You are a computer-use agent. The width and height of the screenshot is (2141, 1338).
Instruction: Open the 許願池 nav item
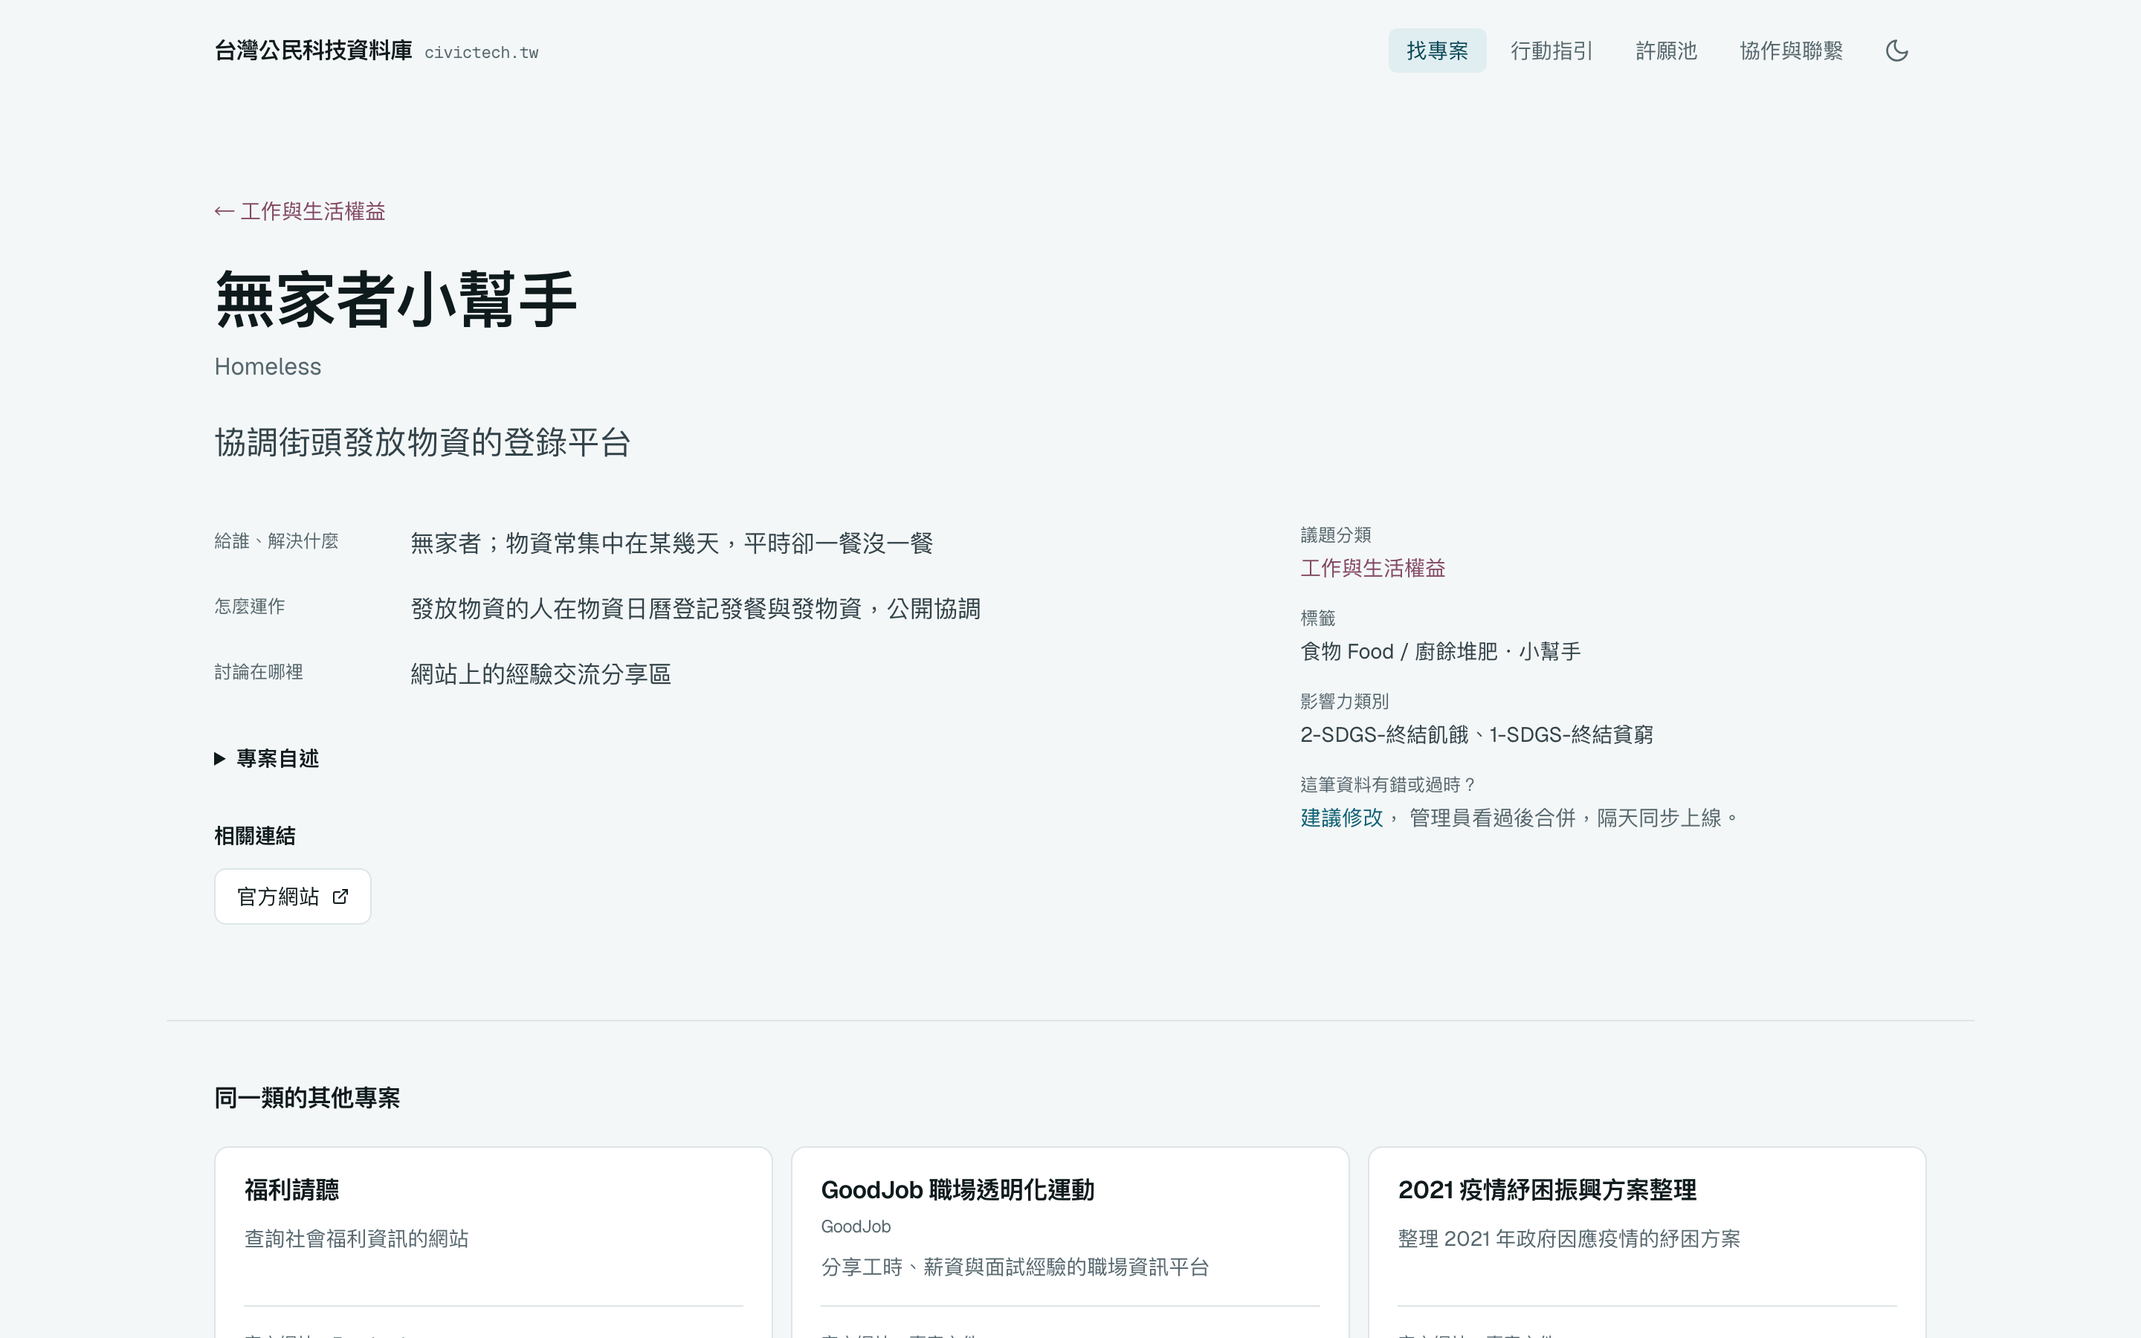coord(1666,51)
